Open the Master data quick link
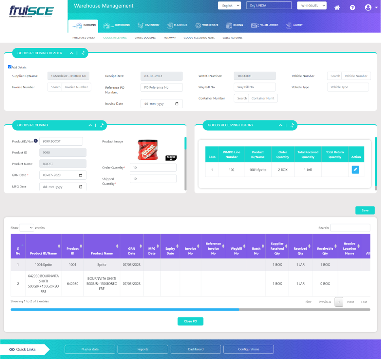This screenshot has width=381, height=359. pos(90,349)
